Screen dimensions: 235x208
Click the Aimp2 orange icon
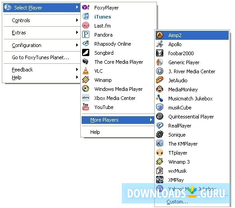pos(160,35)
